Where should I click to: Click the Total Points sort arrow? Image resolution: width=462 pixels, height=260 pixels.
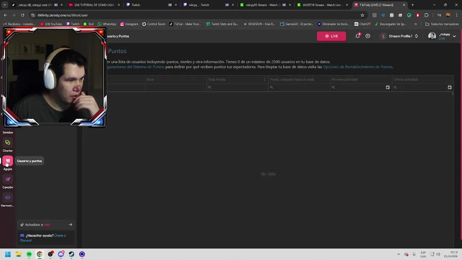pyautogui.click(x=265, y=79)
